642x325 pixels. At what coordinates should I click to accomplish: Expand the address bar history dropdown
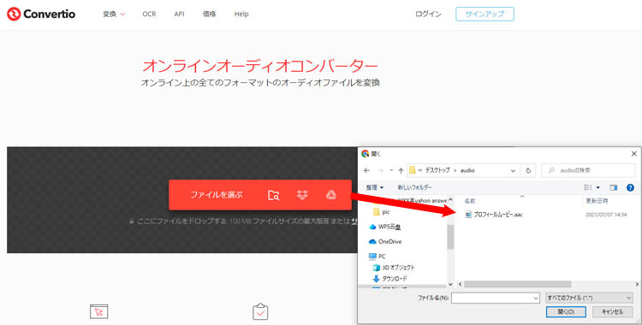point(513,171)
